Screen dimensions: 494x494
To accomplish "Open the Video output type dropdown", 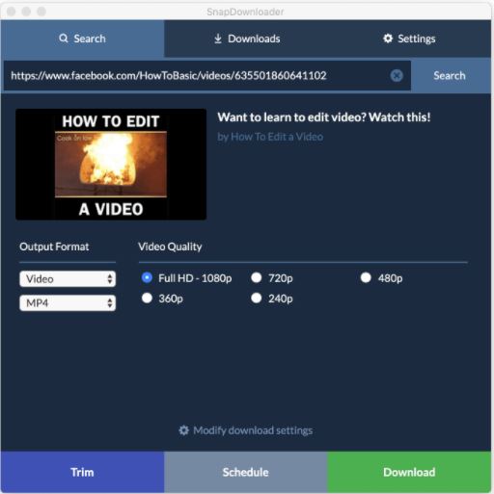I will click(68, 278).
